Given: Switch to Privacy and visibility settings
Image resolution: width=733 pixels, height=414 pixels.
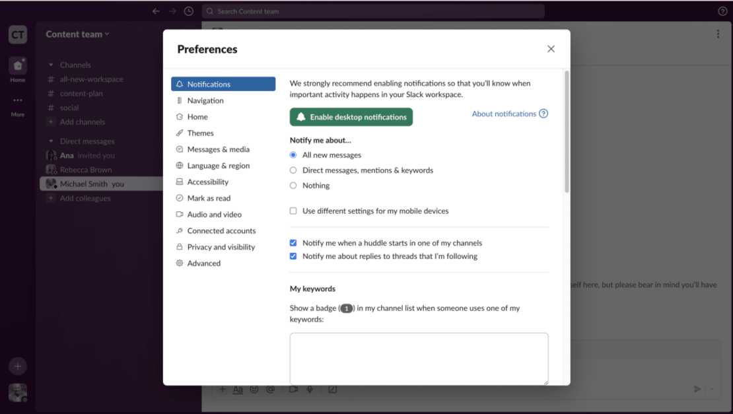Looking at the screenshot, I should pos(221,247).
